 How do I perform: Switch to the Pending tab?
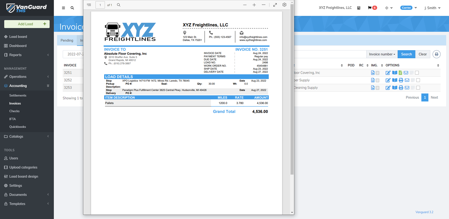(67, 40)
